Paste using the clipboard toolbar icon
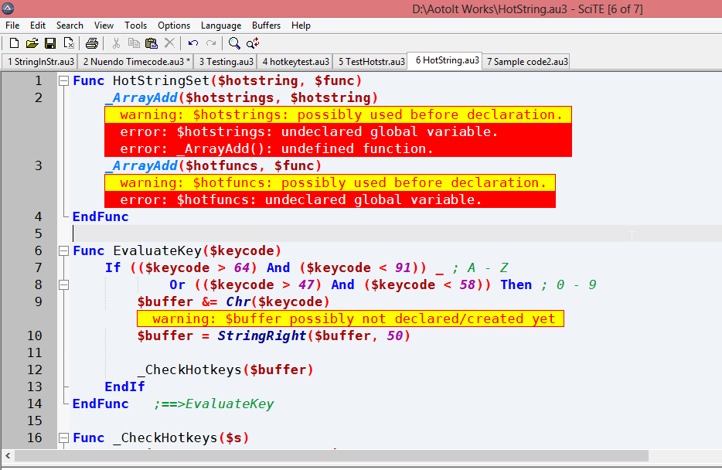Viewport: 722px width, 470px height. 152,43
